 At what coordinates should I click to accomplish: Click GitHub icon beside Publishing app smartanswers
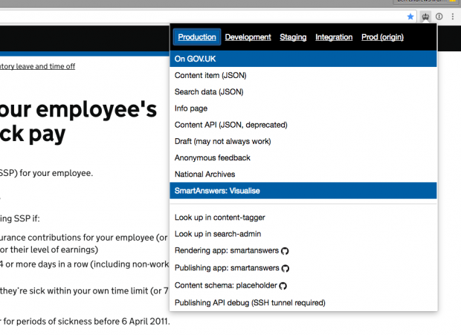(286, 268)
